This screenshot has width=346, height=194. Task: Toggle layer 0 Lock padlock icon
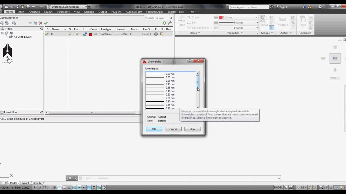[85, 34]
